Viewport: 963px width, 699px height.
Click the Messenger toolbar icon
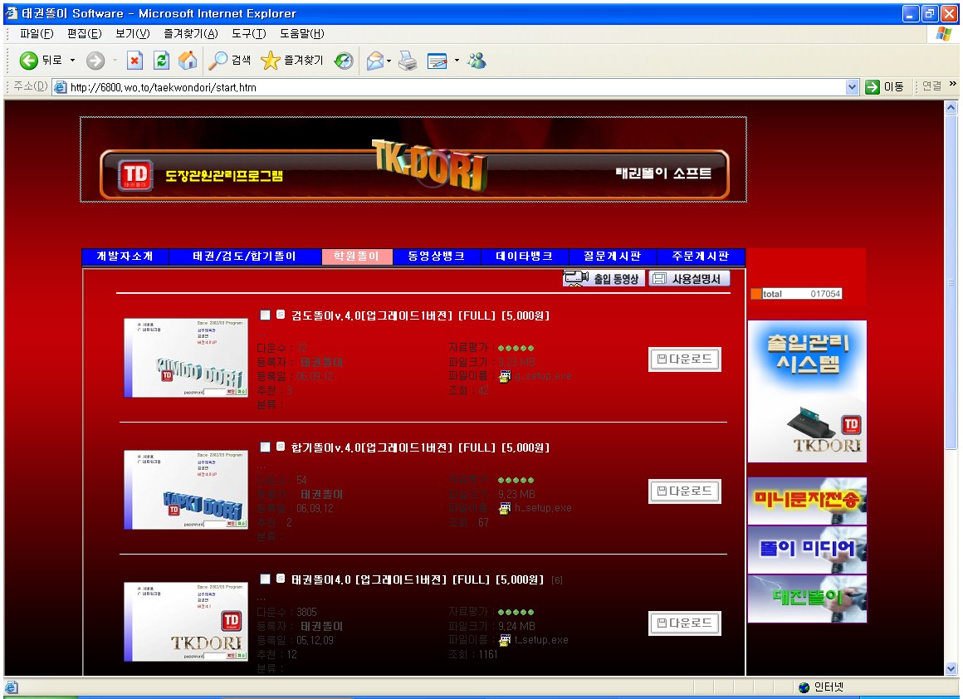pyautogui.click(x=477, y=61)
